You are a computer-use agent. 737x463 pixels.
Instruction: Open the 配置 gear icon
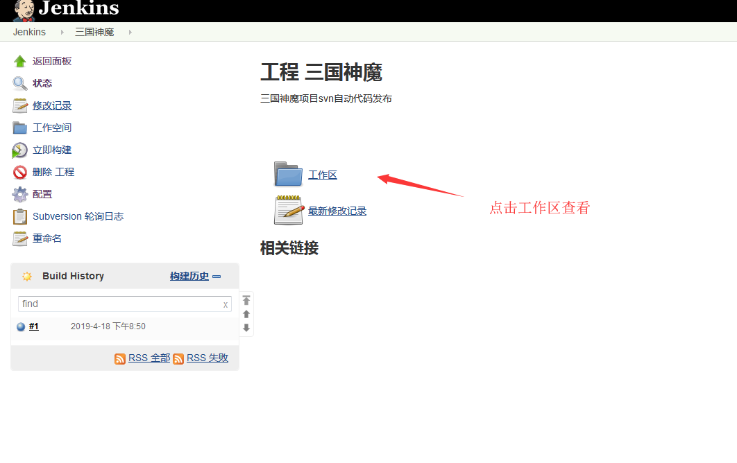[20, 194]
